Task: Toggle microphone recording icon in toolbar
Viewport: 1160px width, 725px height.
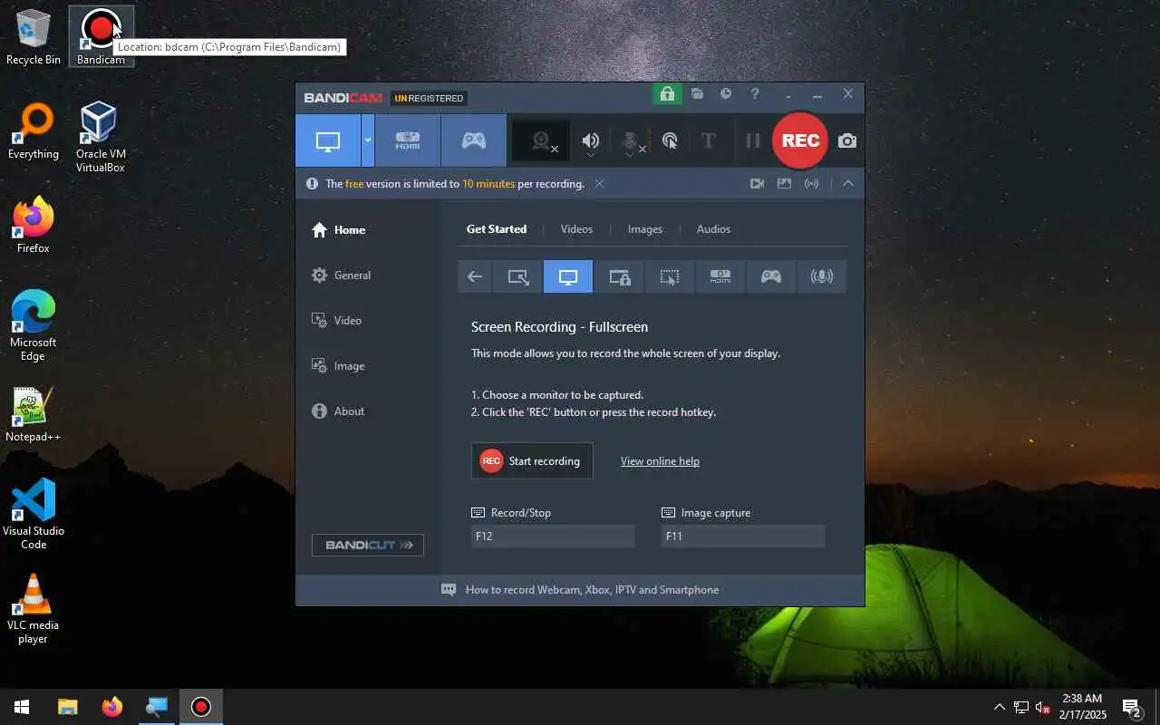Action: coord(631,141)
